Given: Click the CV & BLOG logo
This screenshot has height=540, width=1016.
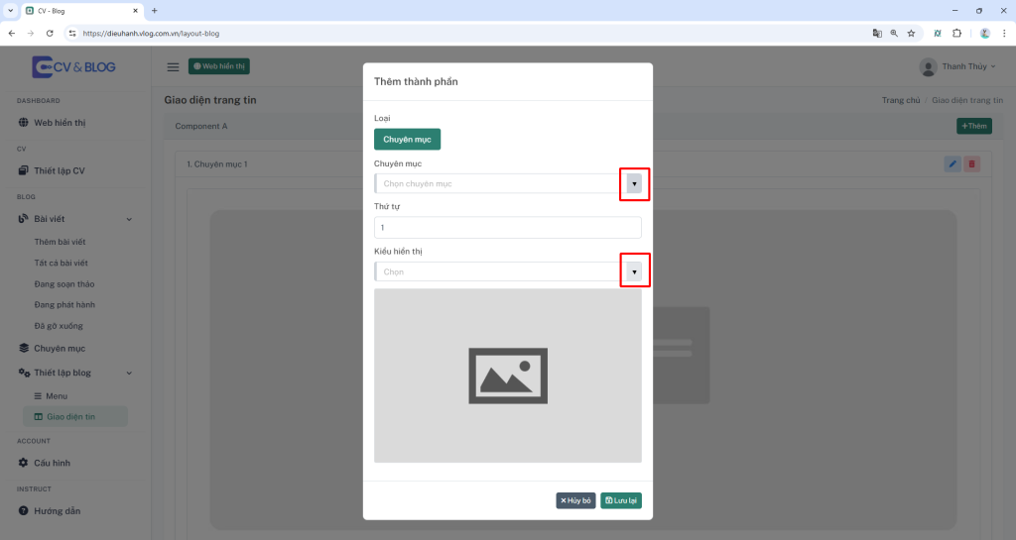Looking at the screenshot, I should click(x=73, y=66).
